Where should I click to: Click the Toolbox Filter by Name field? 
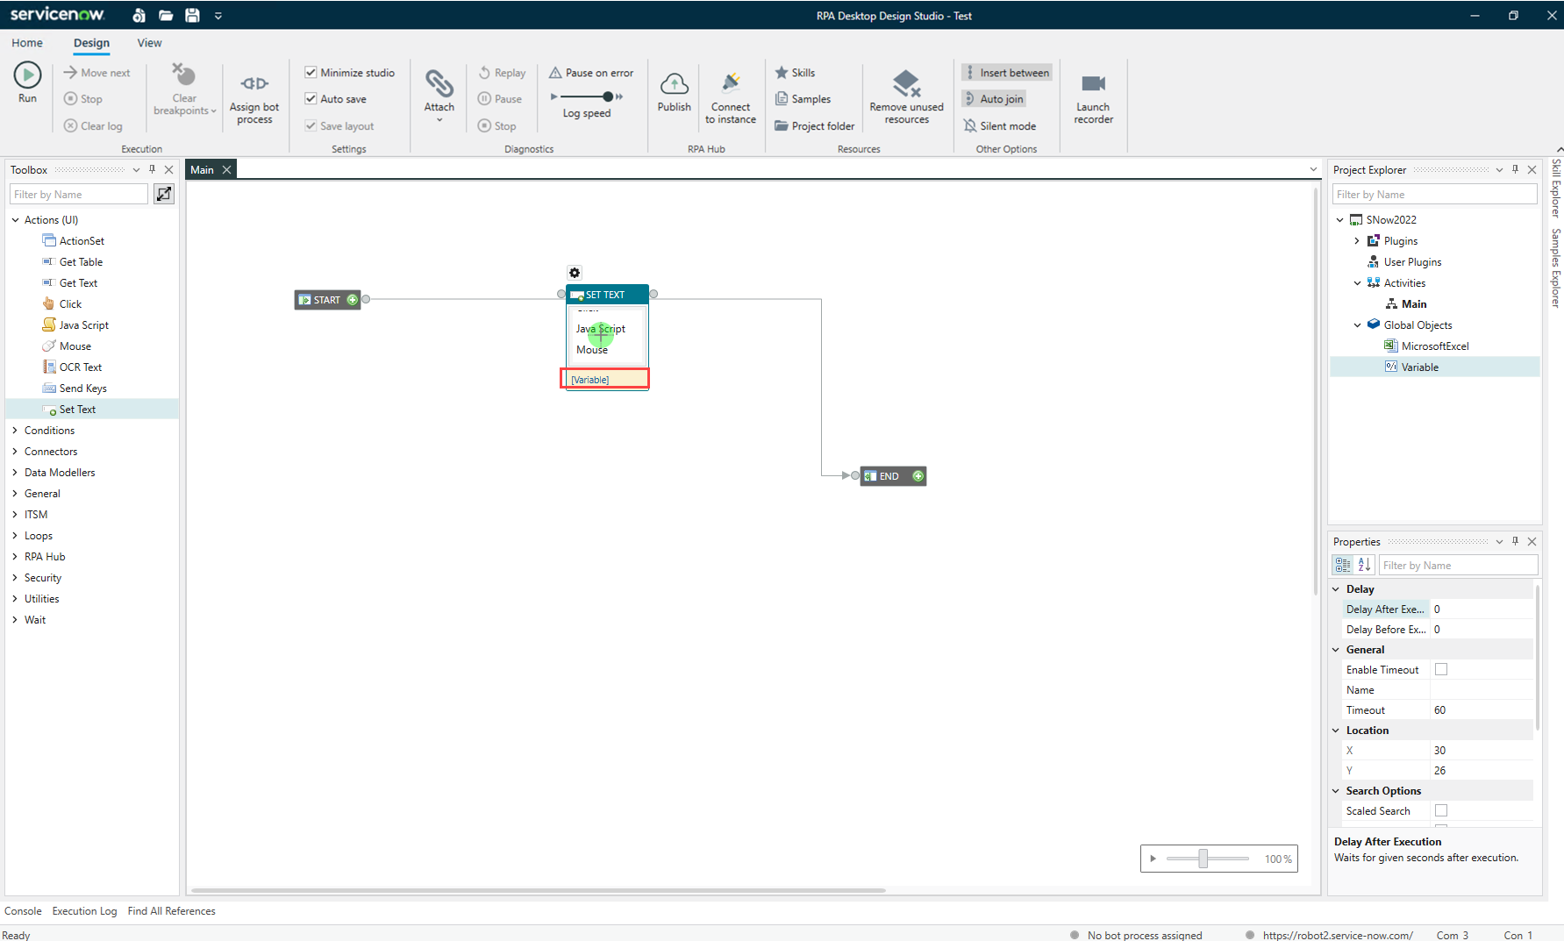coord(79,195)
